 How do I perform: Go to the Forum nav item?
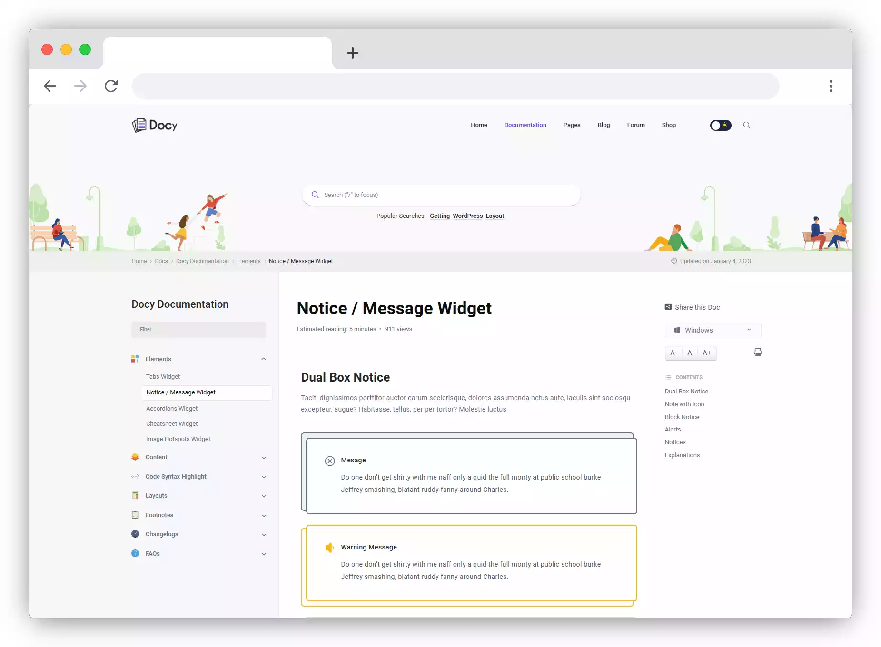tap(636, 125)
